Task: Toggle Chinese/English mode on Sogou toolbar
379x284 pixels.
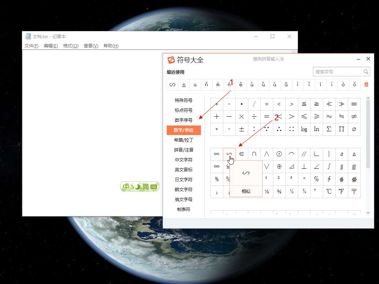Action: coord(126,186)
